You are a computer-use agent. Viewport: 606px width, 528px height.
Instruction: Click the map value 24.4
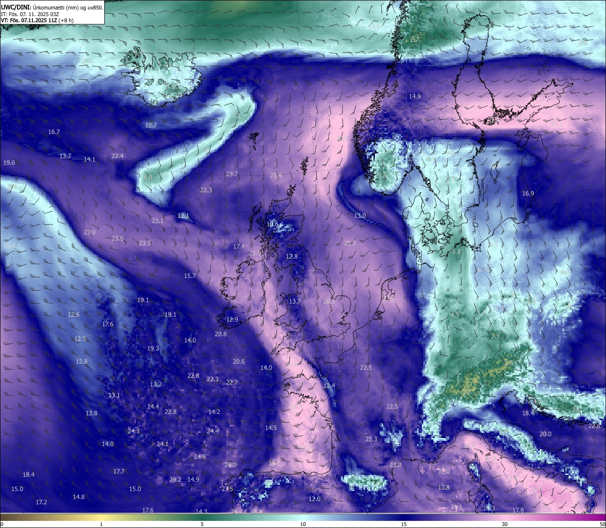click(x=213, y=431)
